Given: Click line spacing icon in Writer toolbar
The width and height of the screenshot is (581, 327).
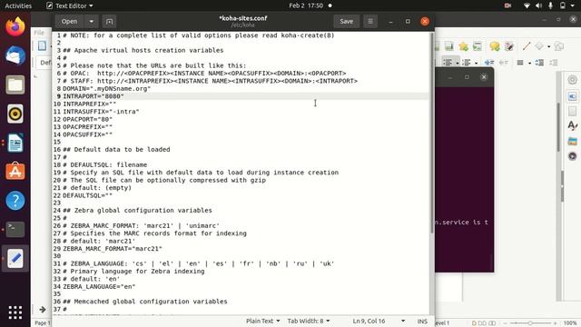Looking at the screenshot, I should 520,63.
